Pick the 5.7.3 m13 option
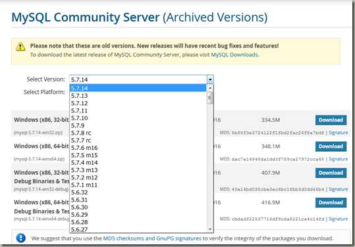The width and height of the screenshot is (355, 247). (138, 170)
